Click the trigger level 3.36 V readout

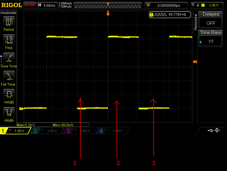click(214, 5)
